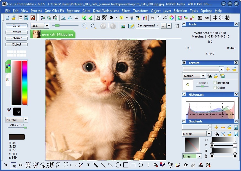Click the rainbow hue strip

click(x=25, y=82)
